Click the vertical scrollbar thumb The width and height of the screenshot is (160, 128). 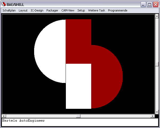tap(157, 64)
